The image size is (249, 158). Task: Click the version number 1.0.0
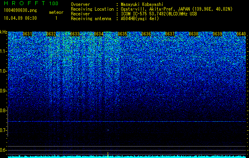53,4
